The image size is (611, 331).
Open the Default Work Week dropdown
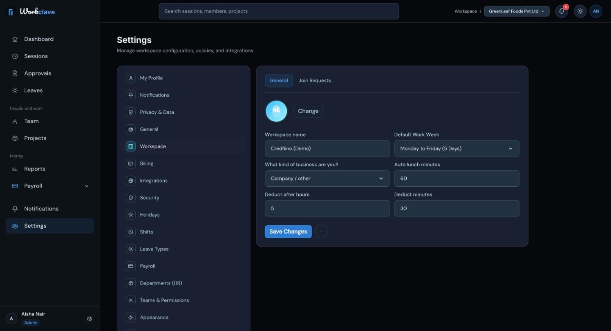point(457,148)
